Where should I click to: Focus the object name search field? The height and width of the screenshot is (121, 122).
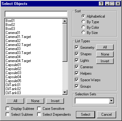click(x=36, y=14)
